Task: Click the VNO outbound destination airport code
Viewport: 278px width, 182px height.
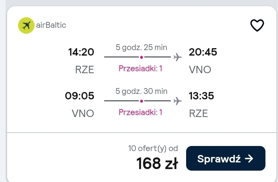Action: point(200,69)
